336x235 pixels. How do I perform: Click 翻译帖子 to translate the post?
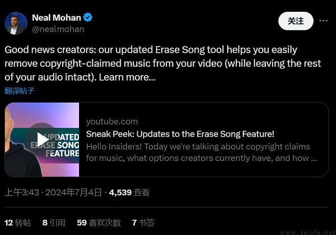[x=20, y=91]
